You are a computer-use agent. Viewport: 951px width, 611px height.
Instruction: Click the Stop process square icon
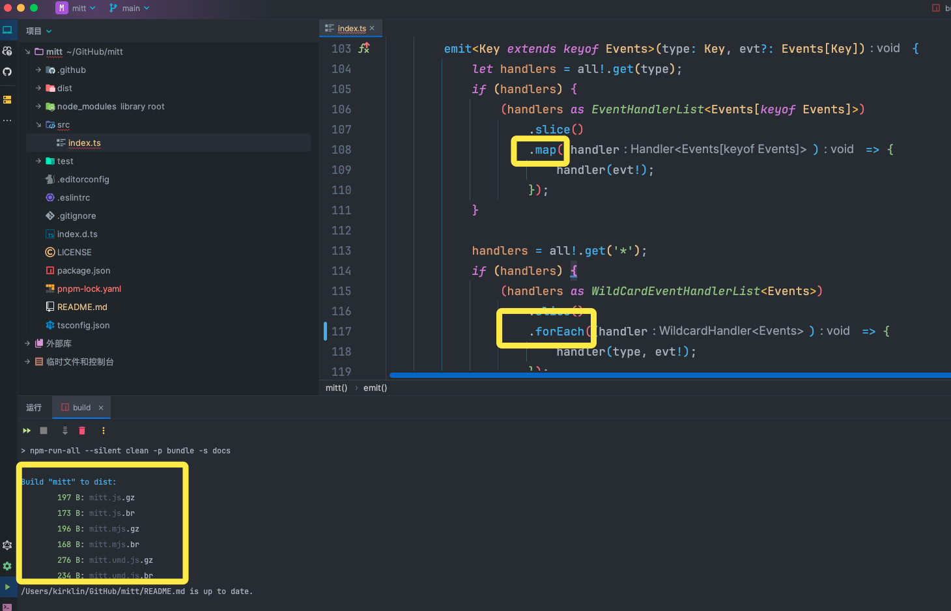tap(44, 431)
